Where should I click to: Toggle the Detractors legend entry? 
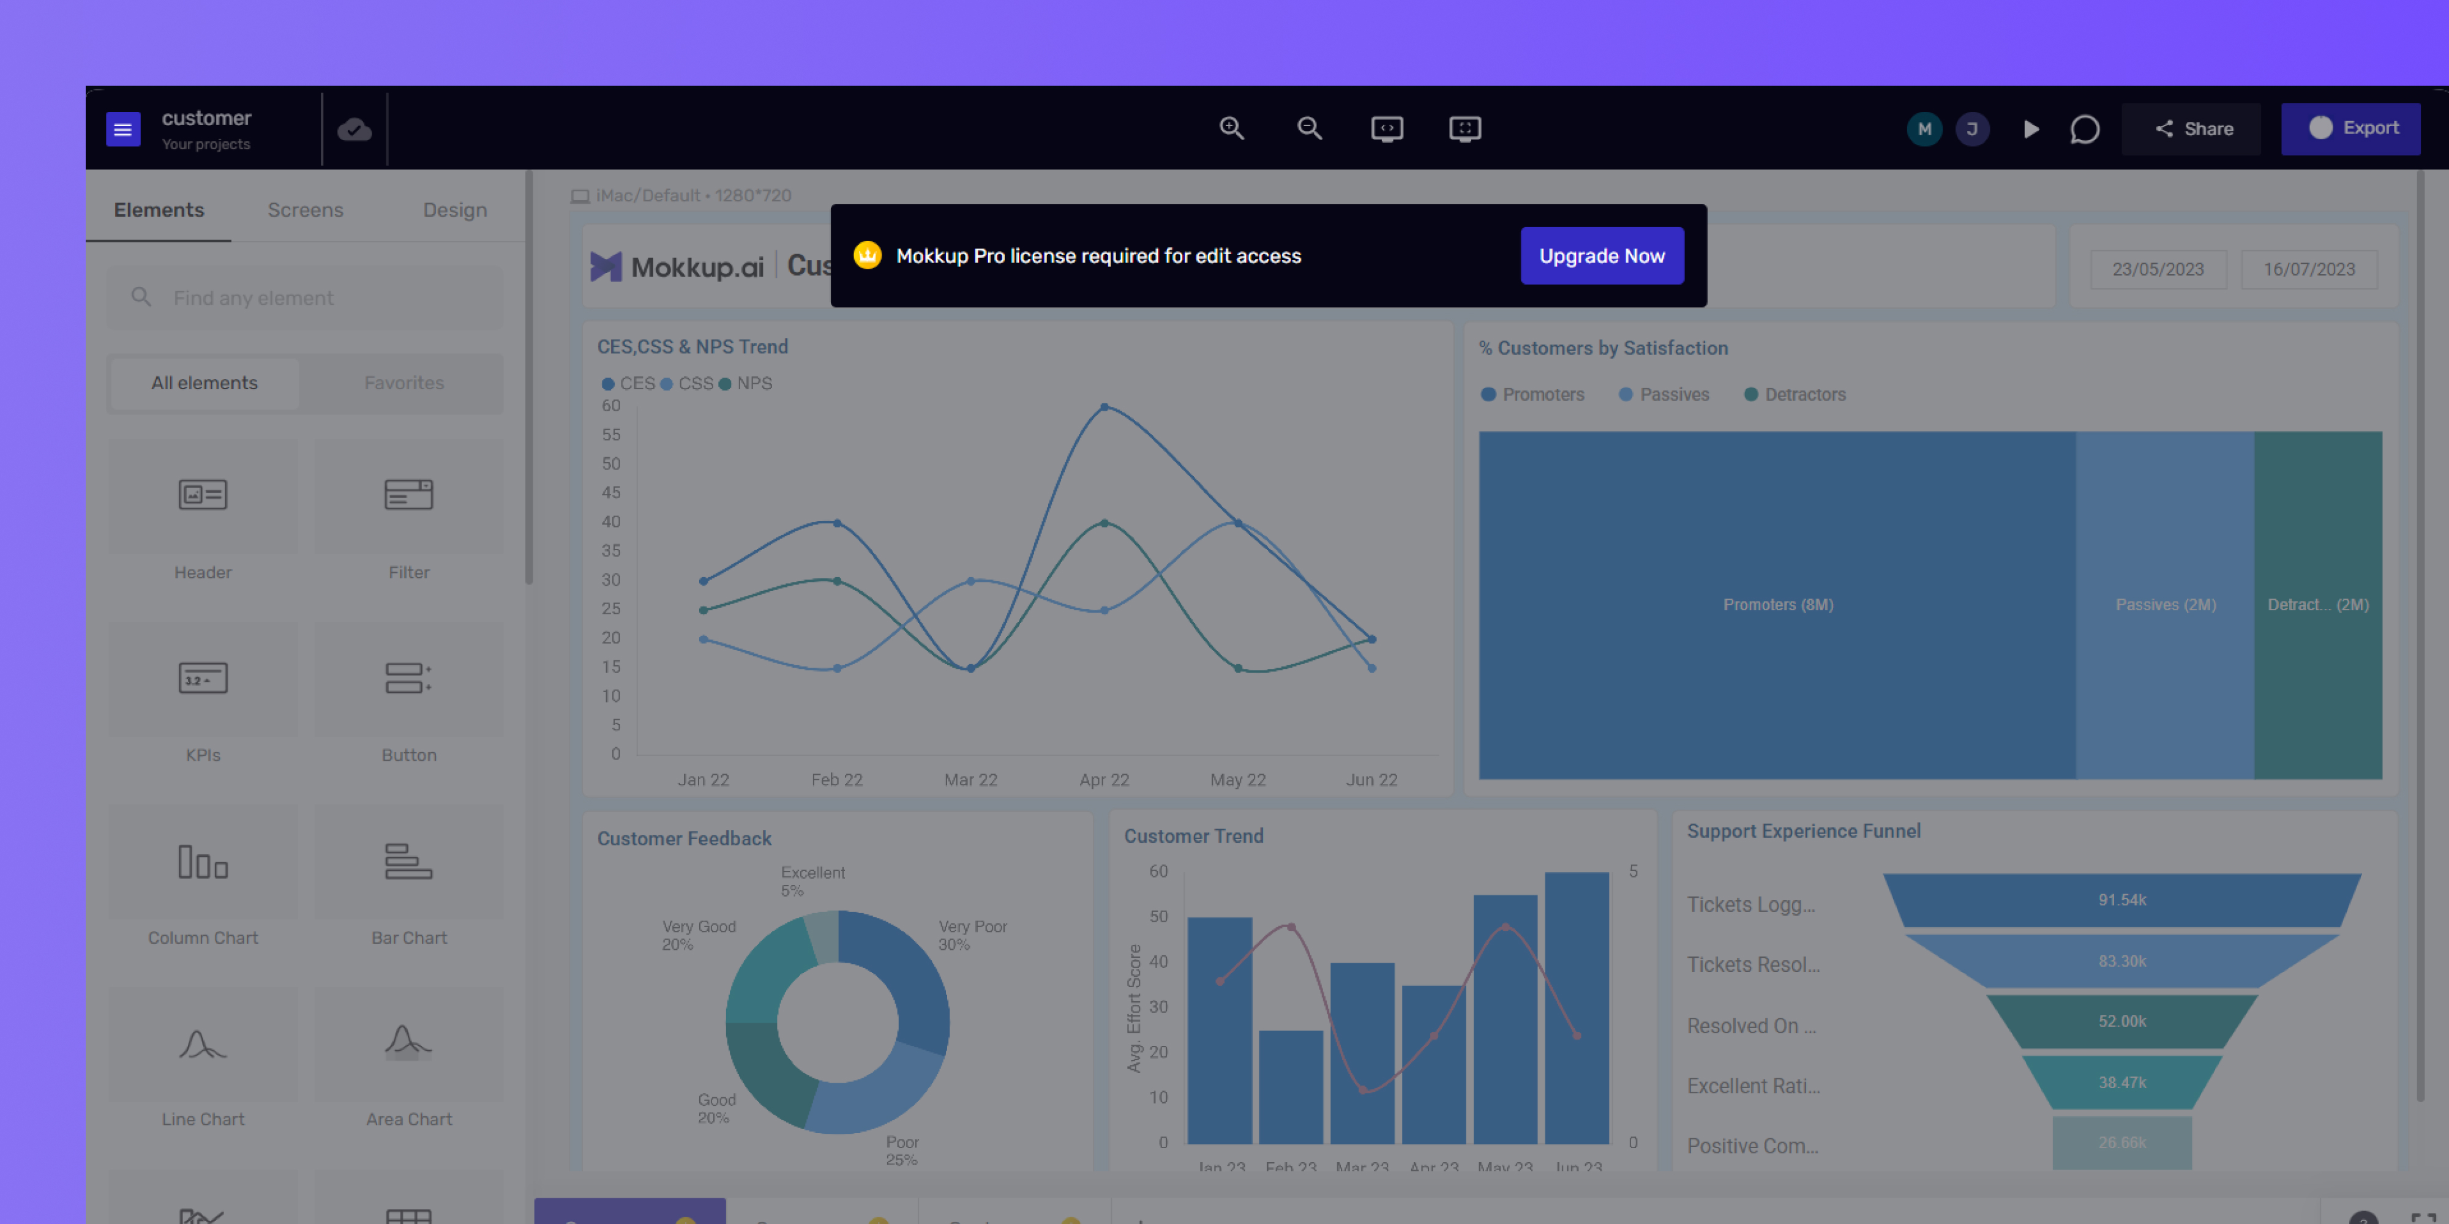[1795, 394]
